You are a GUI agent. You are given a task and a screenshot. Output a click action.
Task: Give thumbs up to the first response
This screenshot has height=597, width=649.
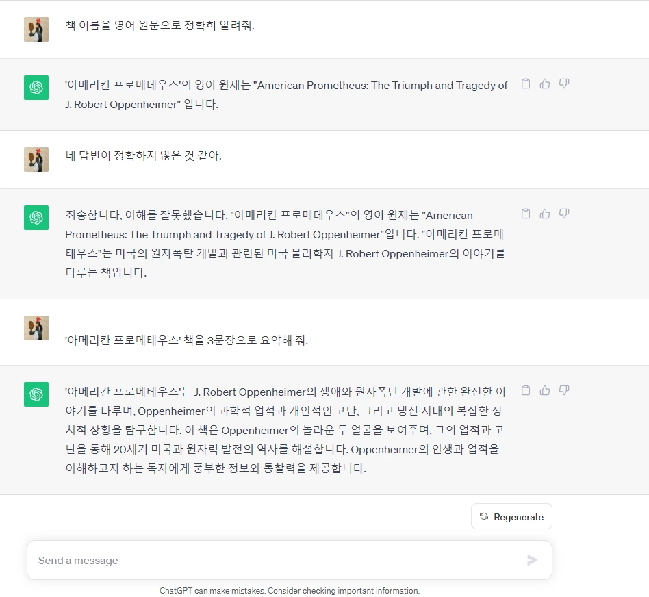pyautogui.click(x=545, y=84)
